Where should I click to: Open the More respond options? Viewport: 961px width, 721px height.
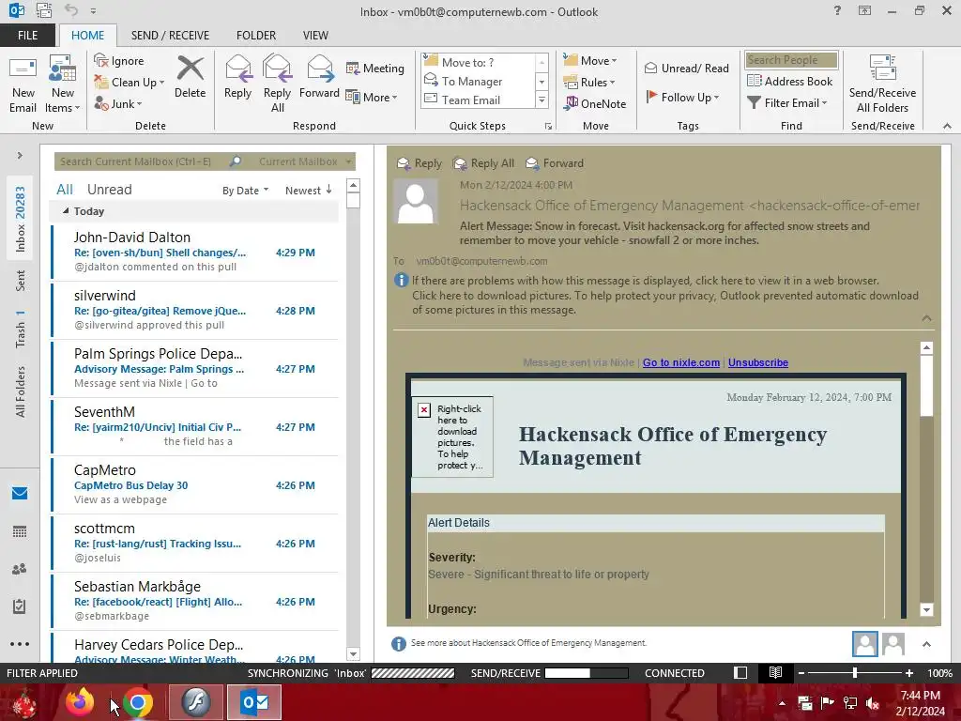[x=372, y=97]
